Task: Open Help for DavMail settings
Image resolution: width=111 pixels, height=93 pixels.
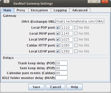Action: [75, 87]
